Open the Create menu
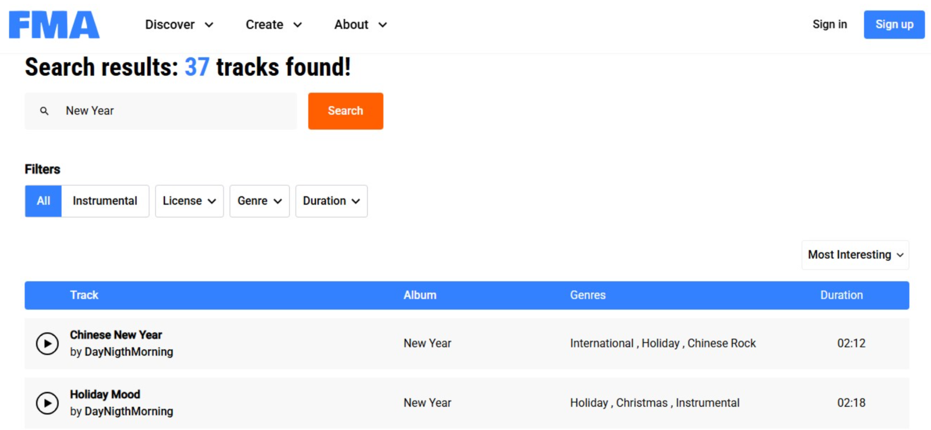Screen dimensions: 931x430 click(273, 24)
